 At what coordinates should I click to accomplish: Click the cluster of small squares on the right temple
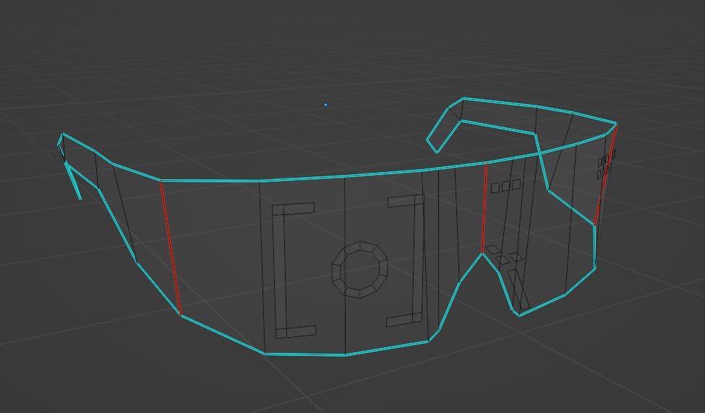pyautogui.click(x=607, y=165)
